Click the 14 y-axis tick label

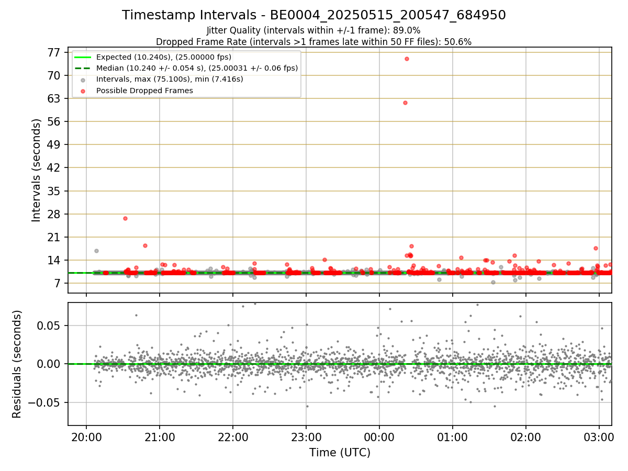click(54, 260)
